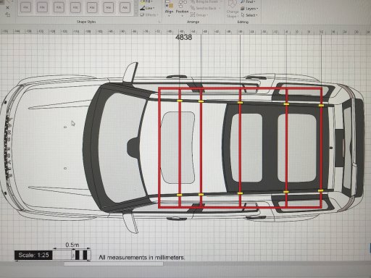This screenshot has width=371, height=278.
Task: Click the Send to Back icon
Action: (193, 8)
